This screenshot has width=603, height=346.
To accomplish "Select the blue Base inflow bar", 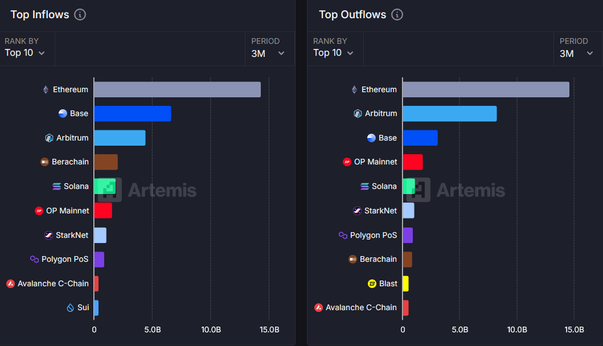I will [x=133, y=114].
